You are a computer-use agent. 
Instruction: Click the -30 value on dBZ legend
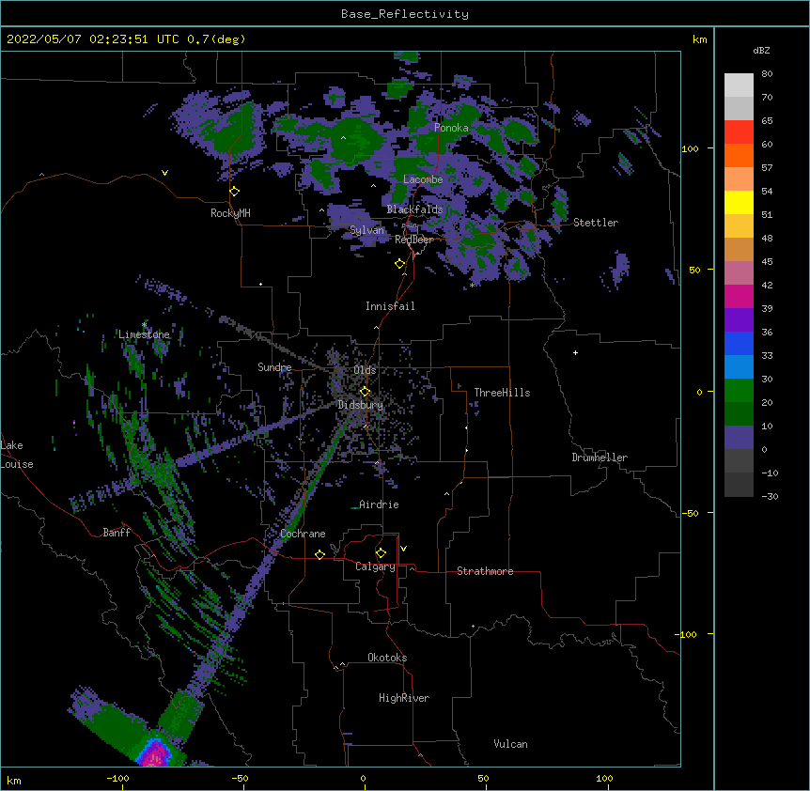(770, 497)
